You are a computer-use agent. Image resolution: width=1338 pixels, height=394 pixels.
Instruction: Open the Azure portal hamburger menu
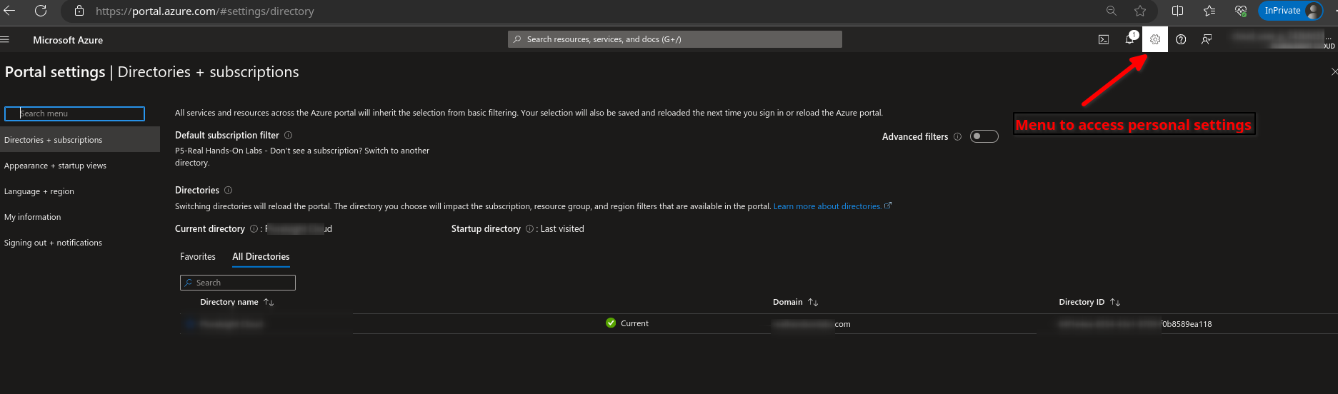tap(5, 40)
